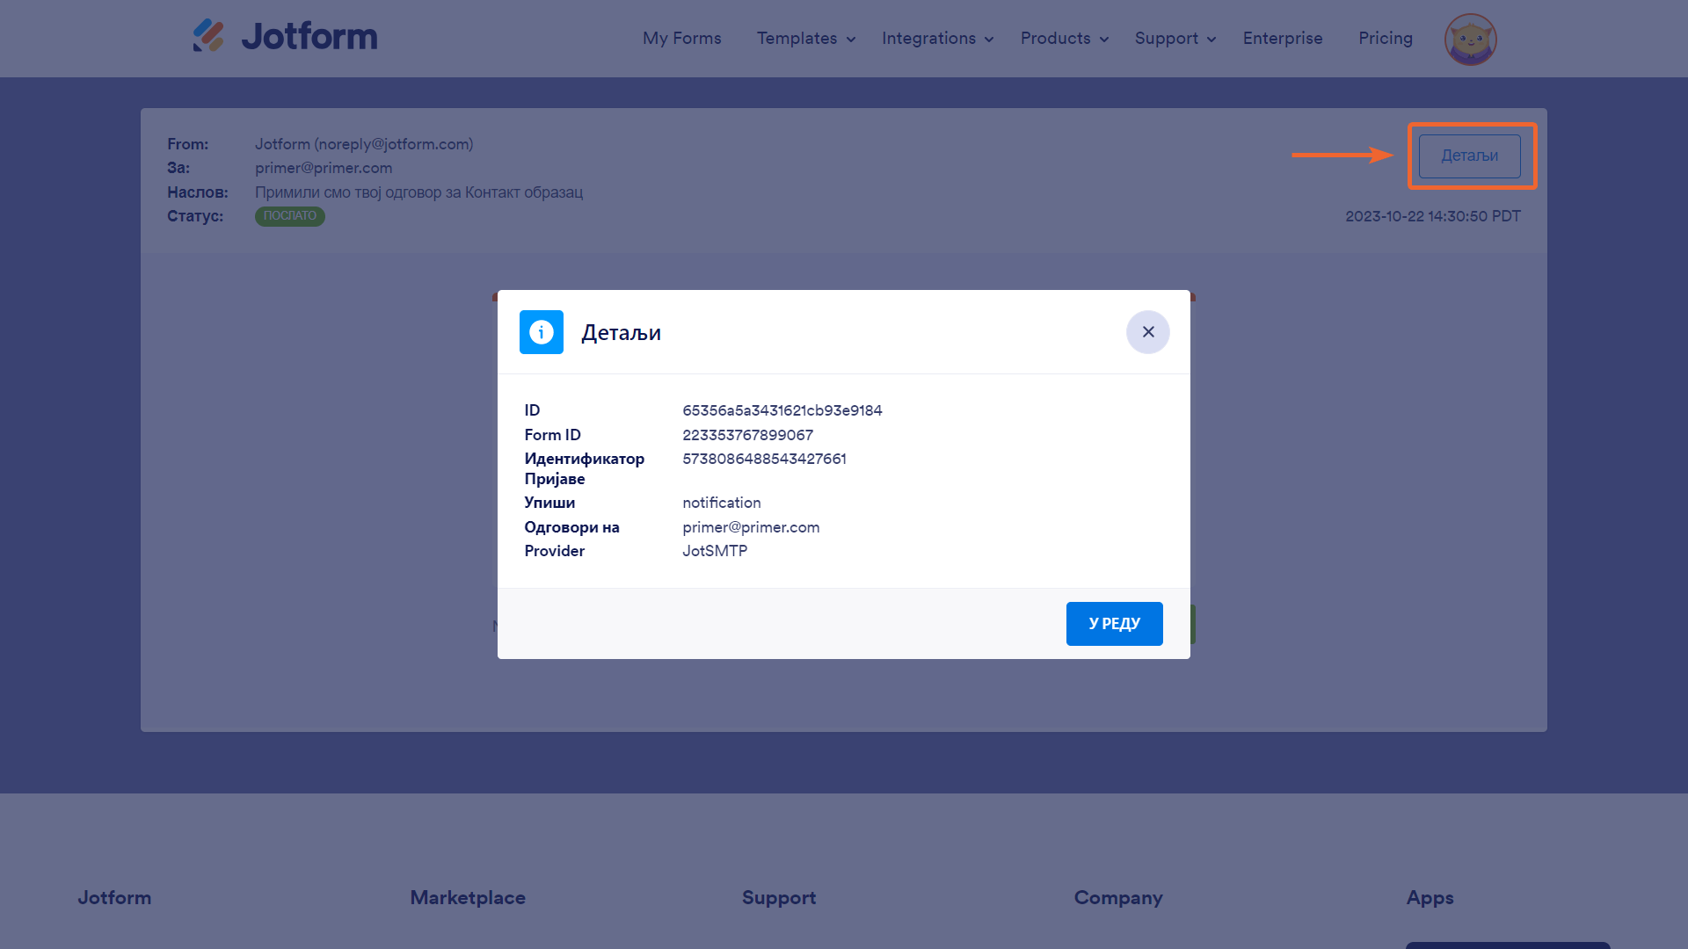Open the Support dropdown in navbar
The height and width of the screenshot is (949, 1688).
[x=1175, y=39]
